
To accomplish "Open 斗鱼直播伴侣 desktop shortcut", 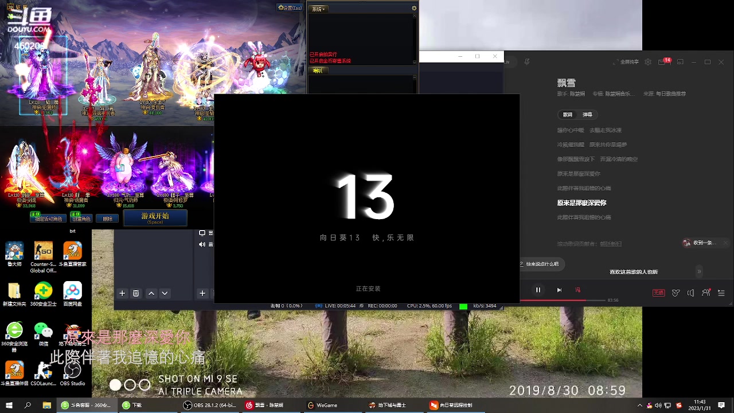I will 14,373.
